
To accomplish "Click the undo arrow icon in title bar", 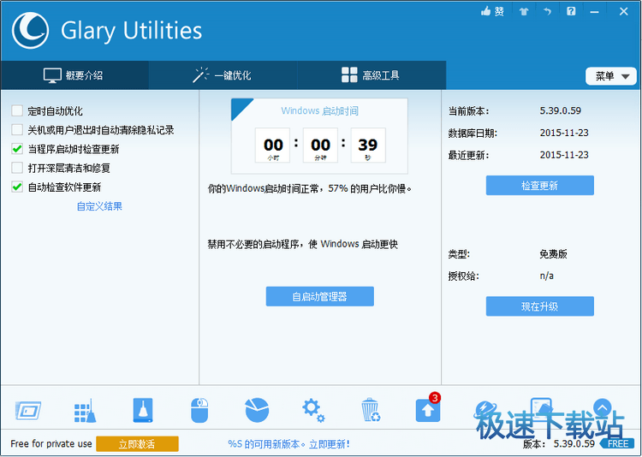I will [548, 11].
